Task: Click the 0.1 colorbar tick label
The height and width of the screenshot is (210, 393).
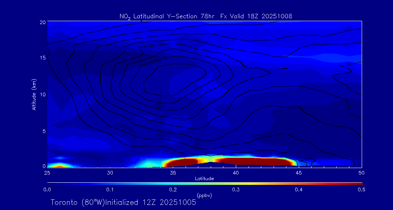Action: click(110, 190)
